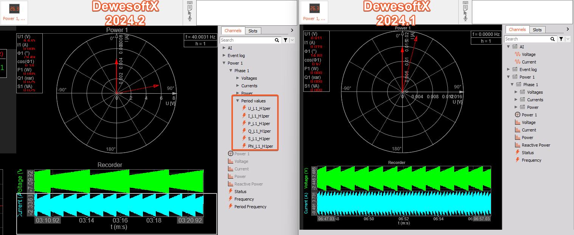Click the lightning icon of Status in the 2024.1 window
The height and width of the screenshot is (235, 574).
[518, 152]
